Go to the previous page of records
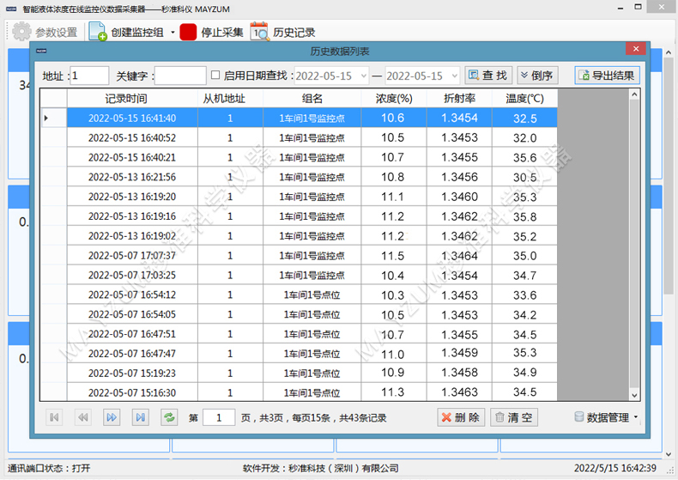Viewport: 678px width, 480px height. (x=83, y=417)
